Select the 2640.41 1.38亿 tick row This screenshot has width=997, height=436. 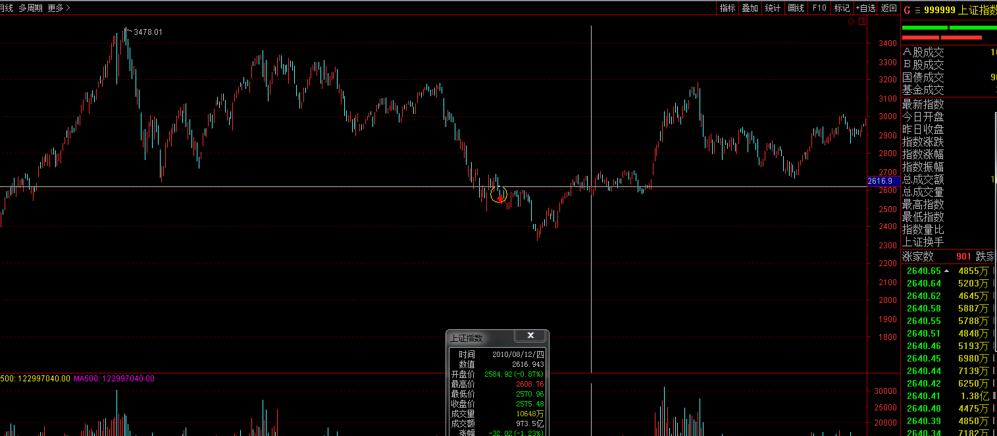(949, 396)
